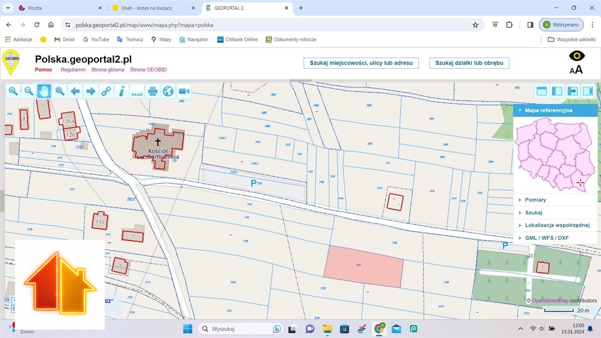Open a new browser tab
The height and width of the screenshot is (338, 601).
click(301, 8)
